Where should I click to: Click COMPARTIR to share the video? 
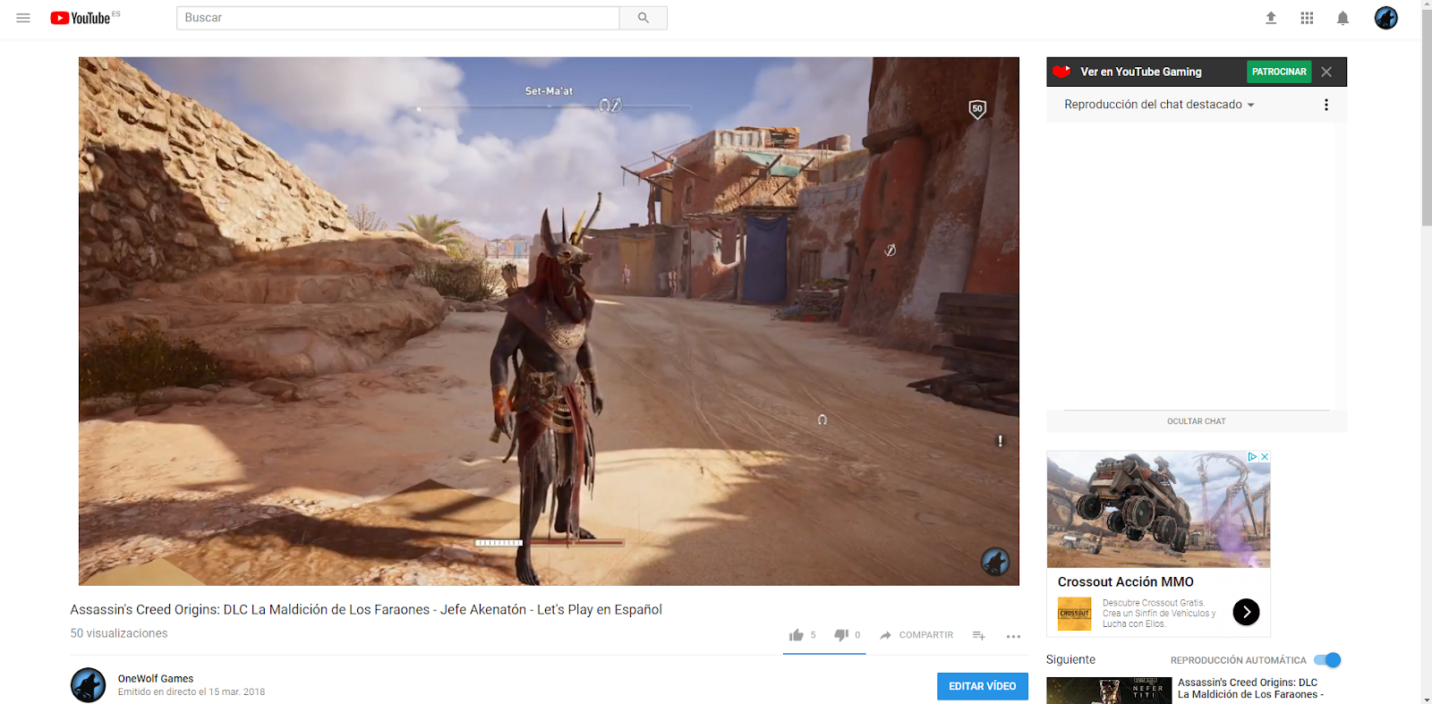916,635
